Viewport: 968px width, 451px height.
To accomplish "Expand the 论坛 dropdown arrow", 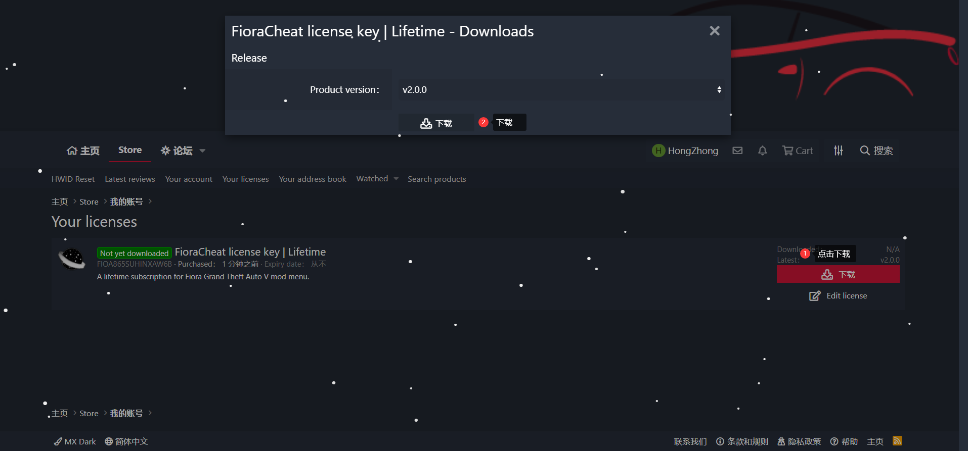I will [202, 151].
